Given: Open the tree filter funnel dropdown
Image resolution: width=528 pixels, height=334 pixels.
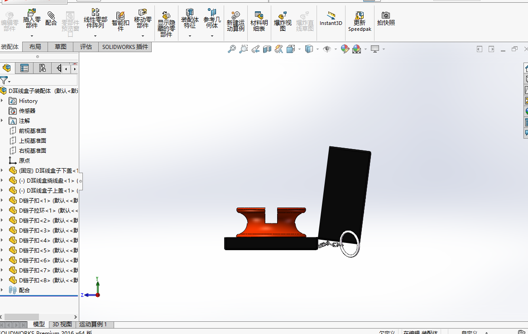Looking at the screenshot, I should [x=5, y=81].
